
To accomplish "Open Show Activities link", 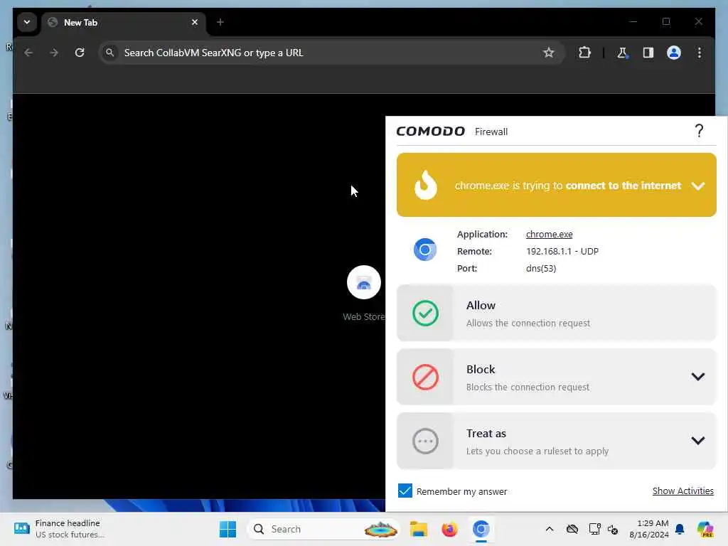I will [683, 491].
